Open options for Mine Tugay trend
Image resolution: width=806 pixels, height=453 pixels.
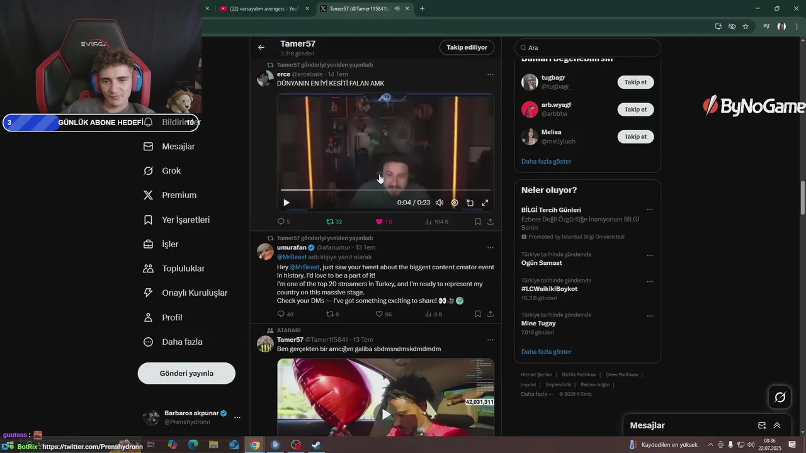click(650, 316)
